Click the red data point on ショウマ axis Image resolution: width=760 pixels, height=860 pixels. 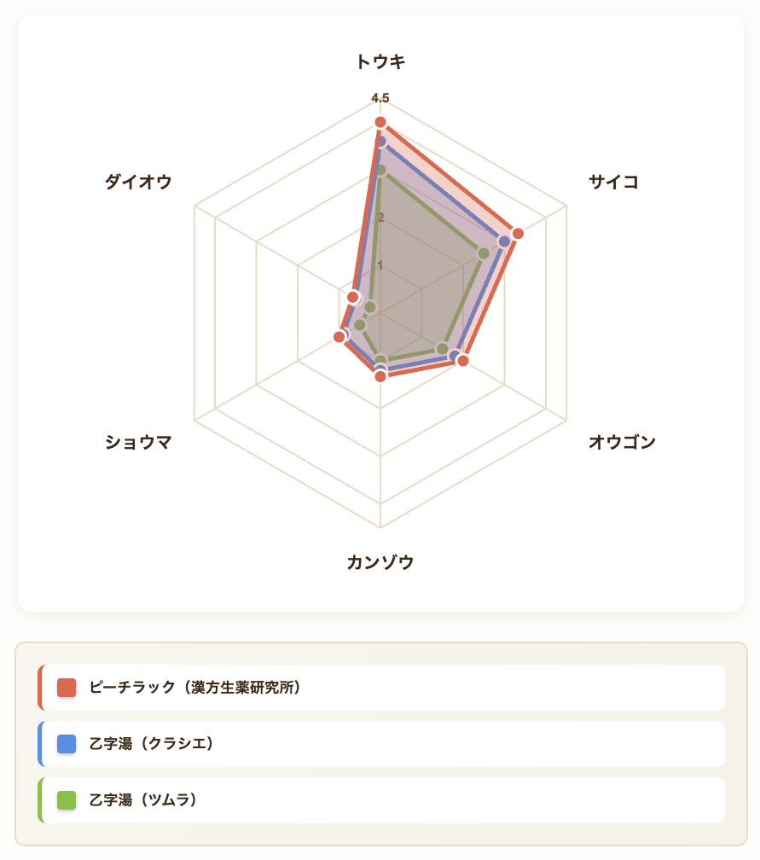(x=339, y=338)
